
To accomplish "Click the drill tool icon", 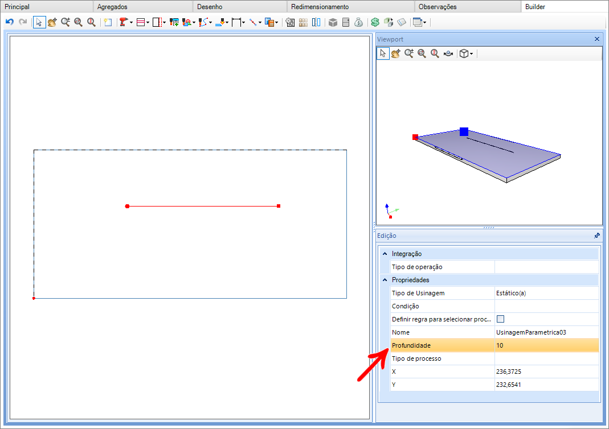I will click(x=123, y=22).
